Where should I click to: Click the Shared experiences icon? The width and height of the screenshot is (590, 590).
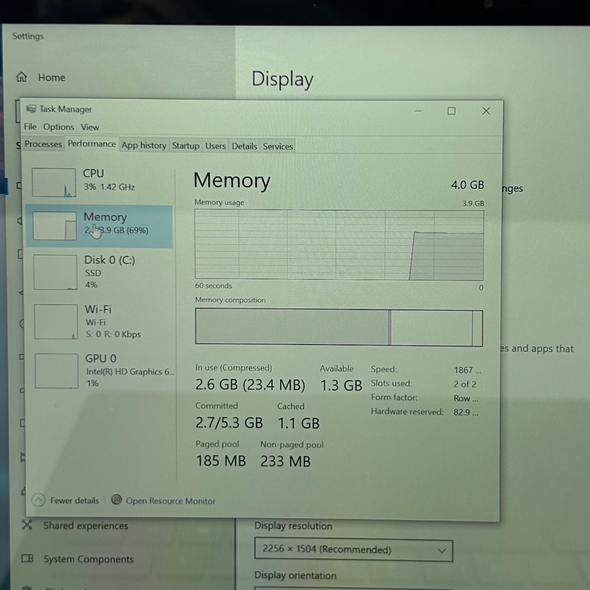click(27, 525)
